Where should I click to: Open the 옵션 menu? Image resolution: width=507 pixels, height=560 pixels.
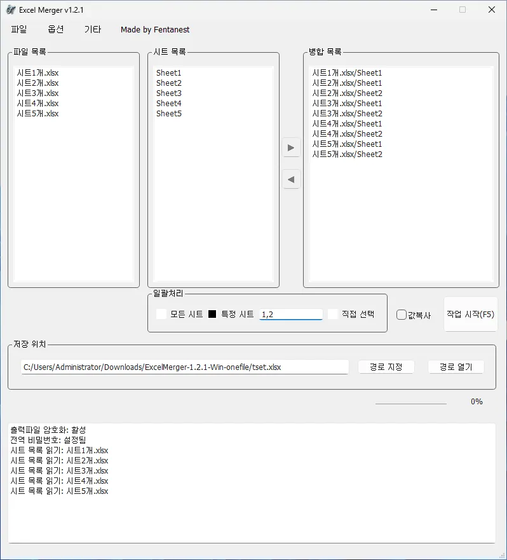point(56,29)
